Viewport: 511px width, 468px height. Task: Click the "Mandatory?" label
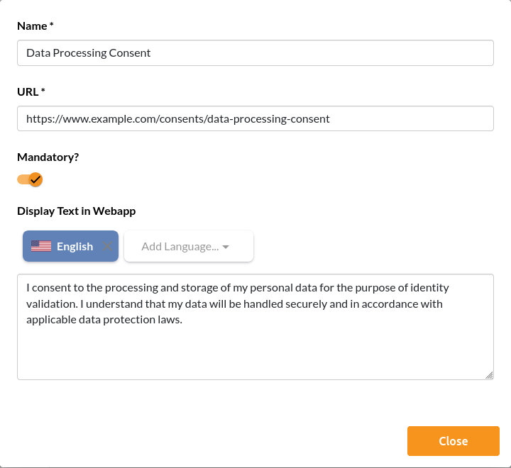(48, 157)
